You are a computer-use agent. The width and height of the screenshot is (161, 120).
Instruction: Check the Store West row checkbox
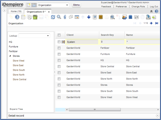tap(59, 97)
